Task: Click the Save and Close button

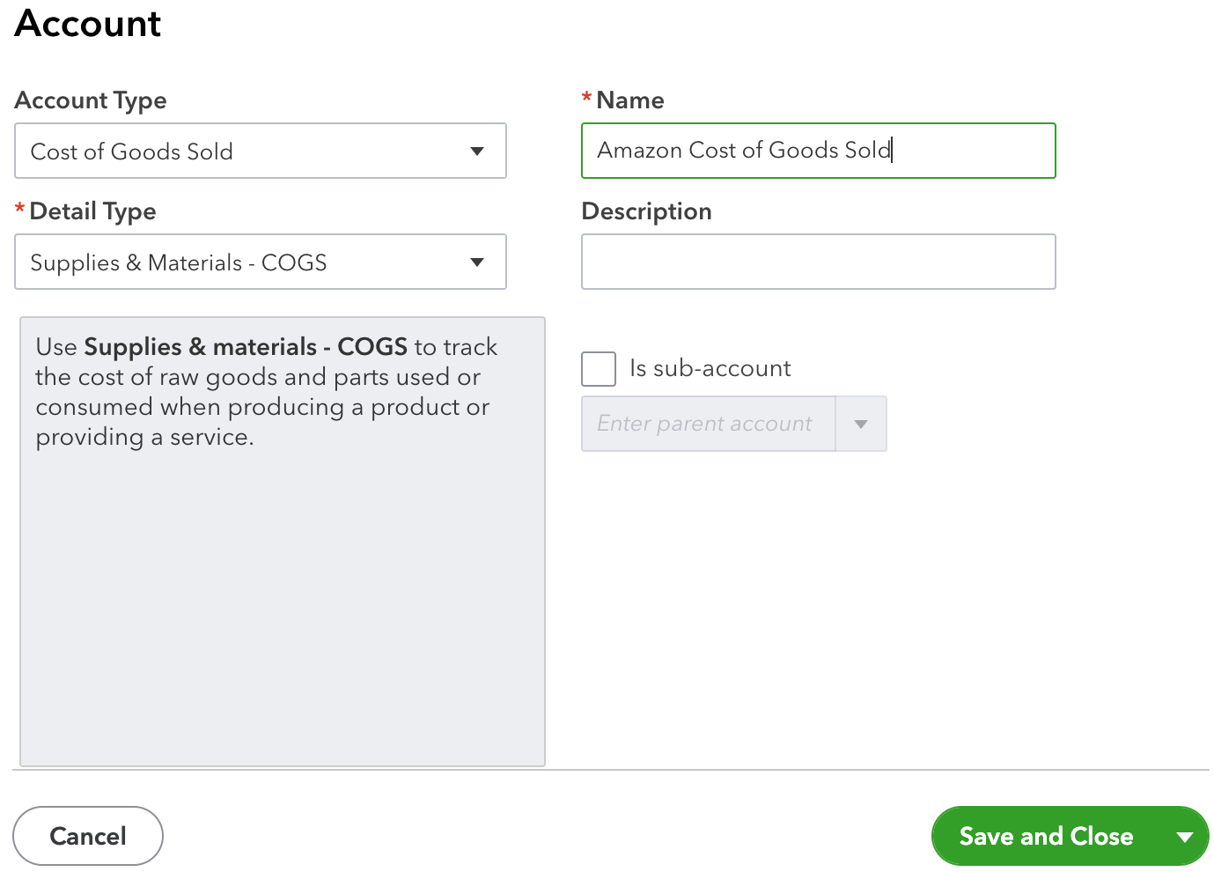Action: pyautogui.click(x=1046, y=836)
